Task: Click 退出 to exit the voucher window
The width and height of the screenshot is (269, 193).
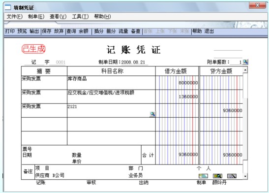Action: [x=209, y=31]
